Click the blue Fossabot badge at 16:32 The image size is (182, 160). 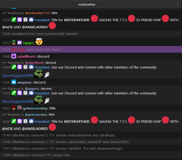(31, 121)
